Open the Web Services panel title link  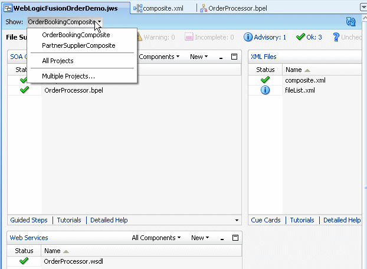coord(29,238)
